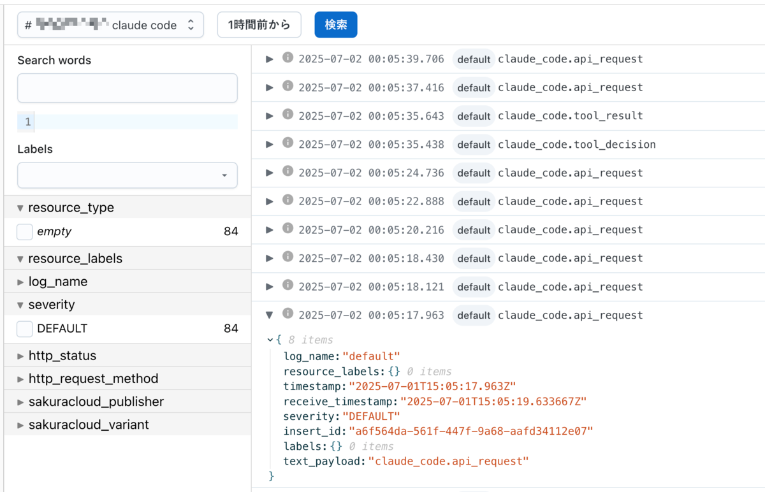Collapse the severity filter section

click(x=20, y=305)
